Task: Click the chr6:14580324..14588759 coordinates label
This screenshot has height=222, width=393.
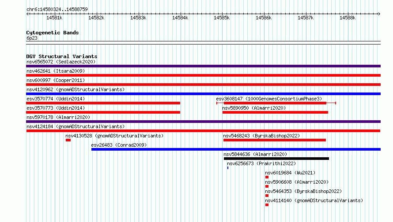Action: coord(57,9)
